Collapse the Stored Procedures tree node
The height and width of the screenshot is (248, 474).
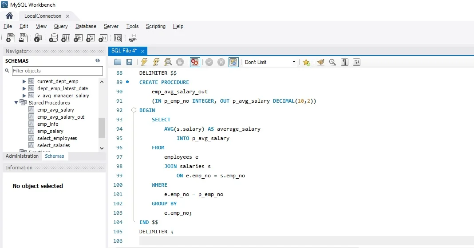point(16,103)
